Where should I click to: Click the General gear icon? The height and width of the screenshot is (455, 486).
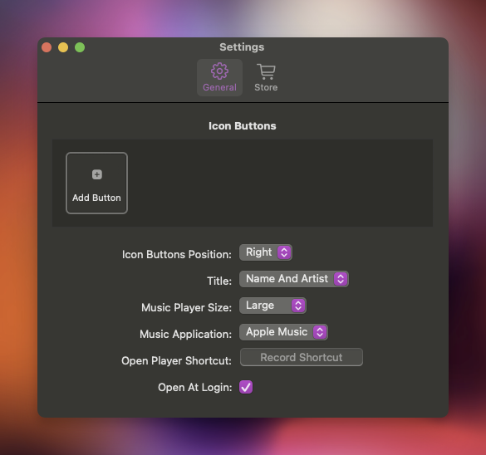point(219,71)
